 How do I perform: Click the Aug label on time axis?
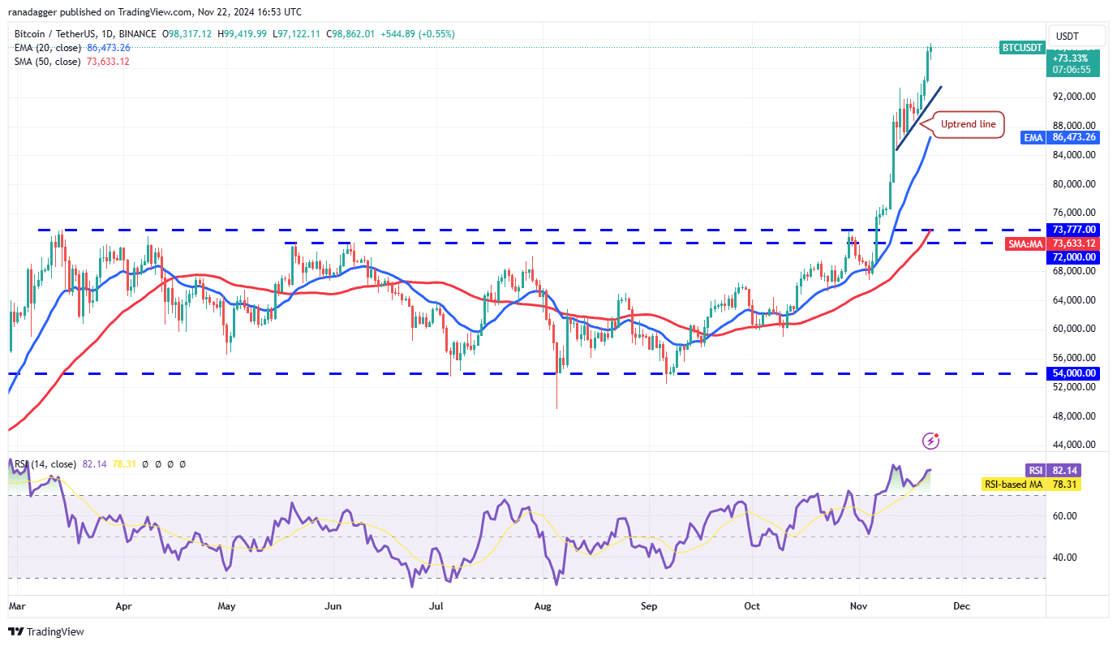[543, 605]
